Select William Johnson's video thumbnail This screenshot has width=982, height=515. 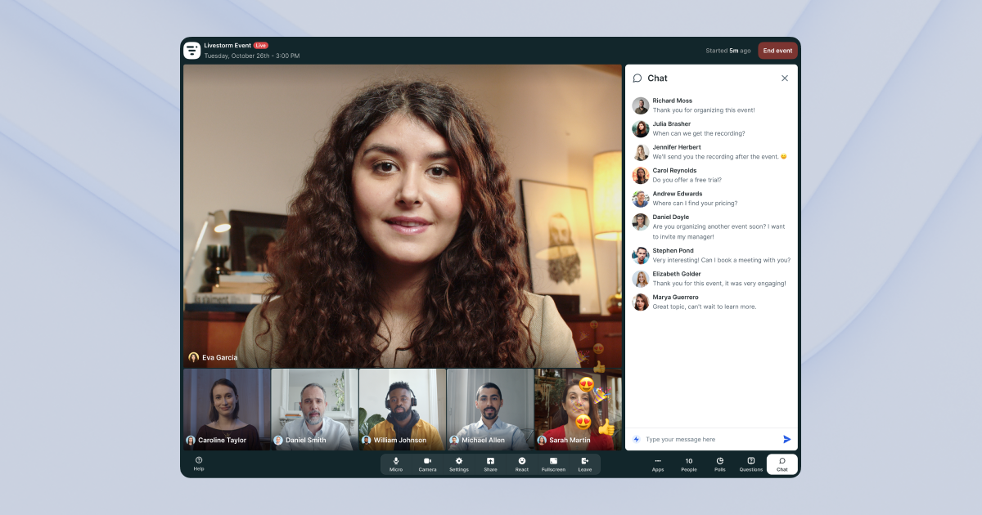(x=403, y=409)
